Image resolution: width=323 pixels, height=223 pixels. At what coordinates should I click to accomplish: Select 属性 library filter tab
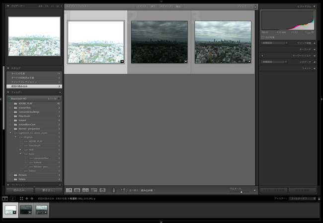[x=153, y=6]
